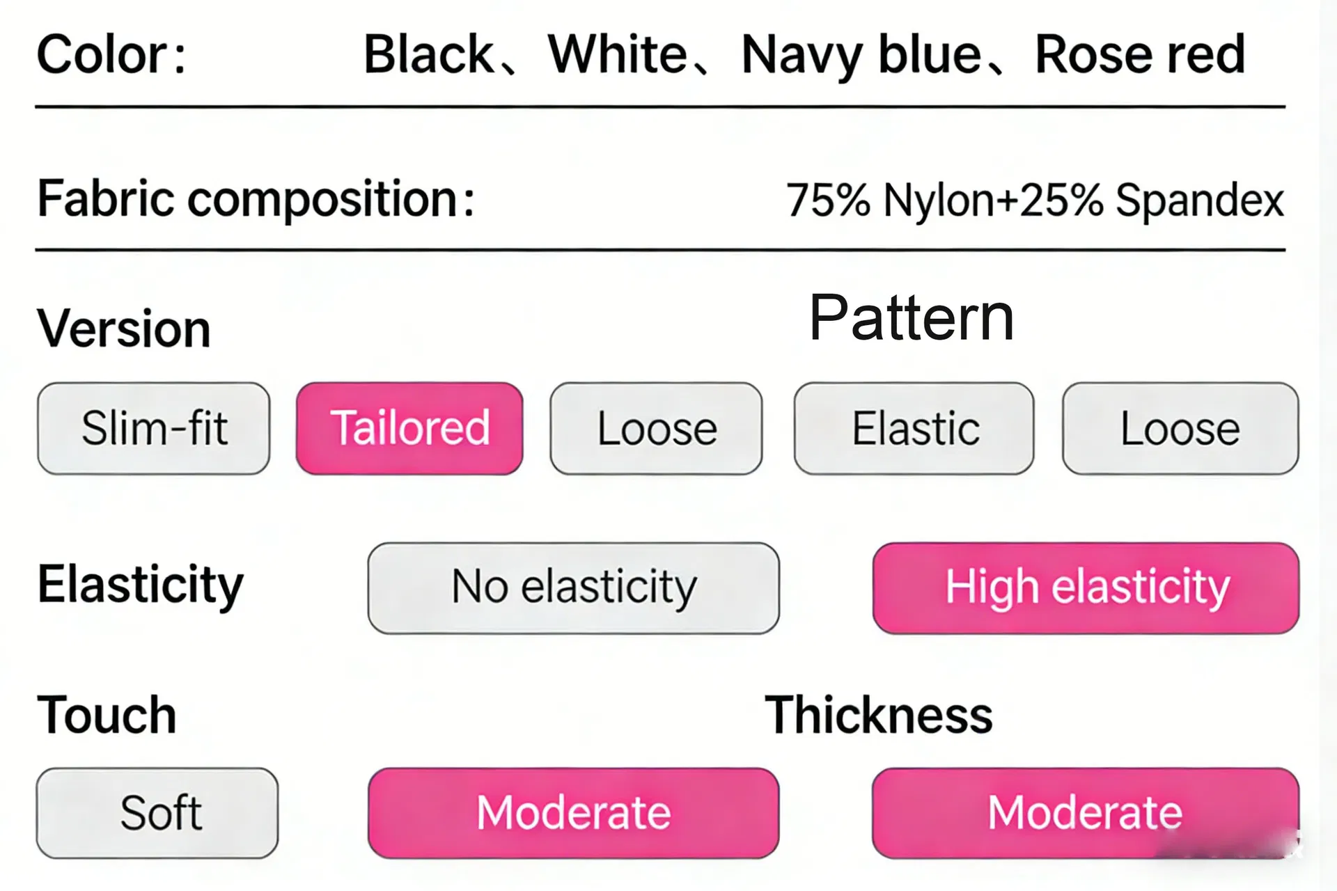This screenshot has width=1337, height=891.
Task: Click the Black color text
Action: coord(428,54)
